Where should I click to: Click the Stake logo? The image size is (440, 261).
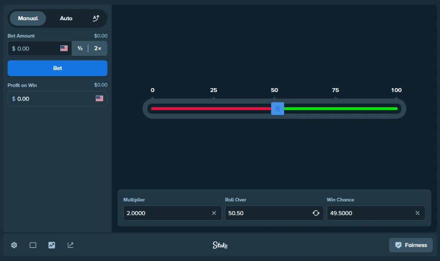pos(220,245)
